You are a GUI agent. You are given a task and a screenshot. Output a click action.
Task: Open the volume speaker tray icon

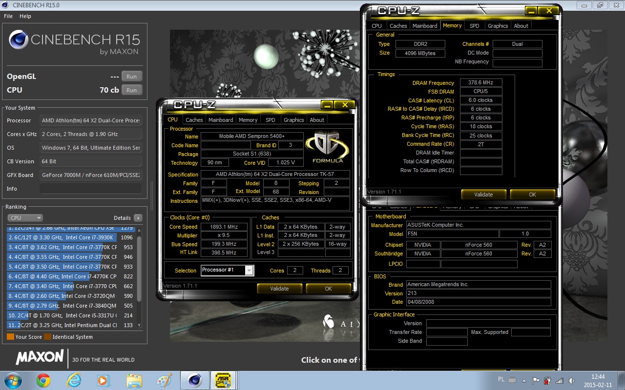pyautogui.click(x=570, y=380)
